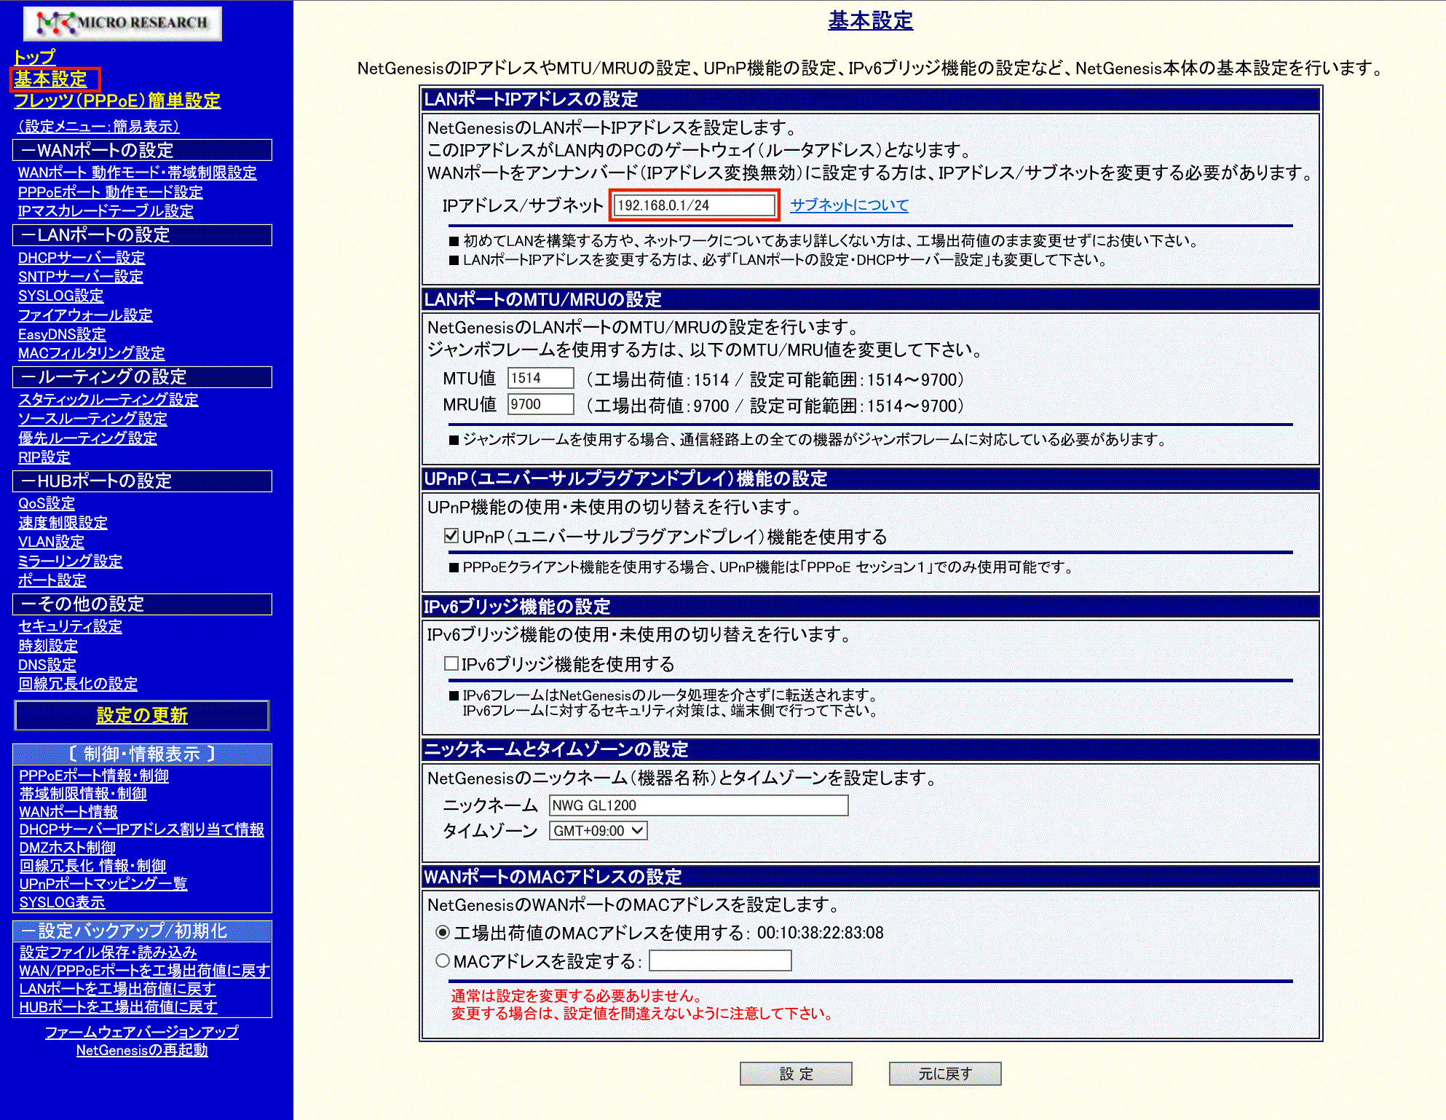The height and width of the screenshot is (1120, 1446).
Task: Open WANポート情報
Action: tap(68, 812)
